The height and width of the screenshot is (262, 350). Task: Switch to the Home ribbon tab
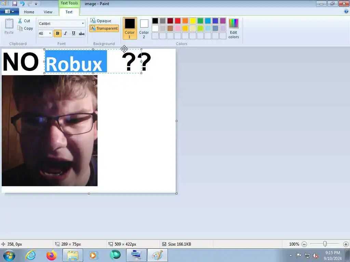click(x=29, y=12)
